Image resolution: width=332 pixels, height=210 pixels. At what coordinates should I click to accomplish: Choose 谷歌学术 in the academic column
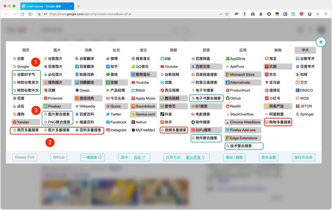pyautogui.click(x=305, y=59)
